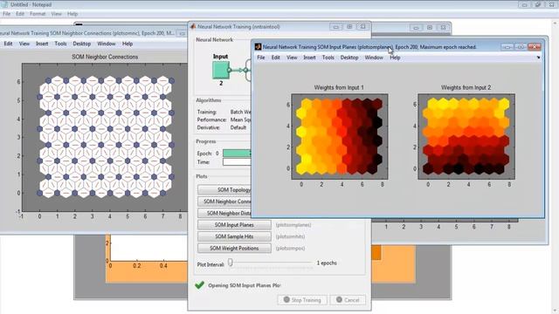This screenshot has height=314, width=559.
Task: Click the '(plotsomhits)' label
Action: [x=290, y=236]
